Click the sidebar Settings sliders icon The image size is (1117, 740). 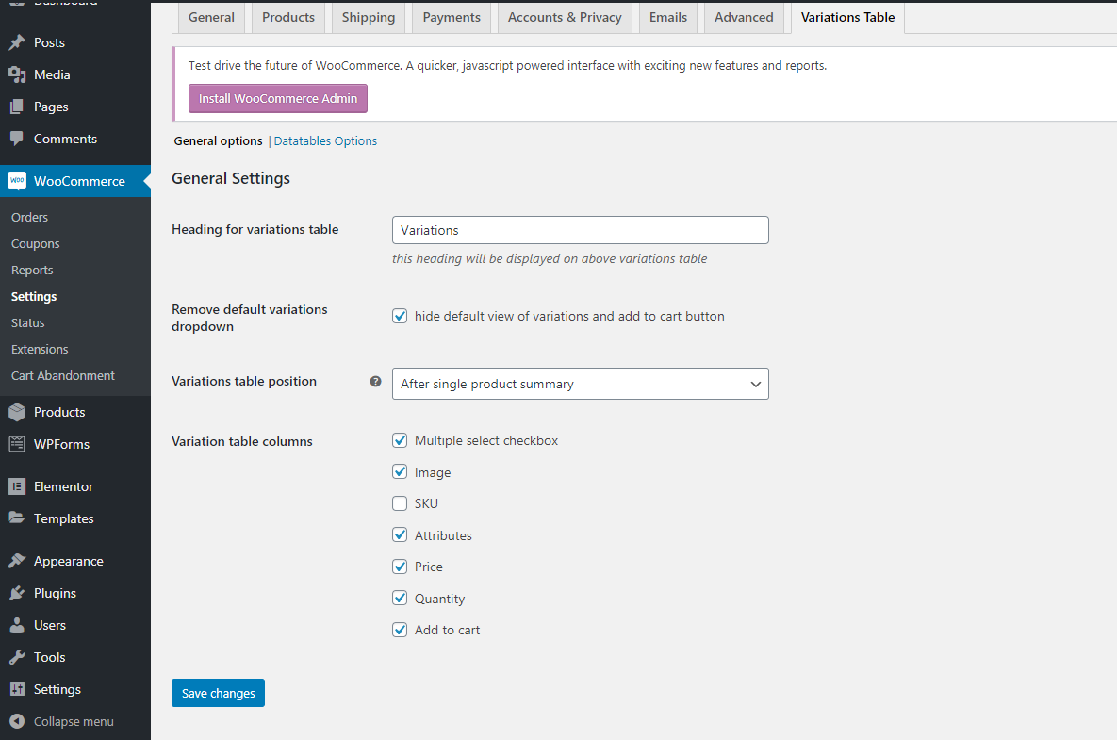click(x=17, y=689)
